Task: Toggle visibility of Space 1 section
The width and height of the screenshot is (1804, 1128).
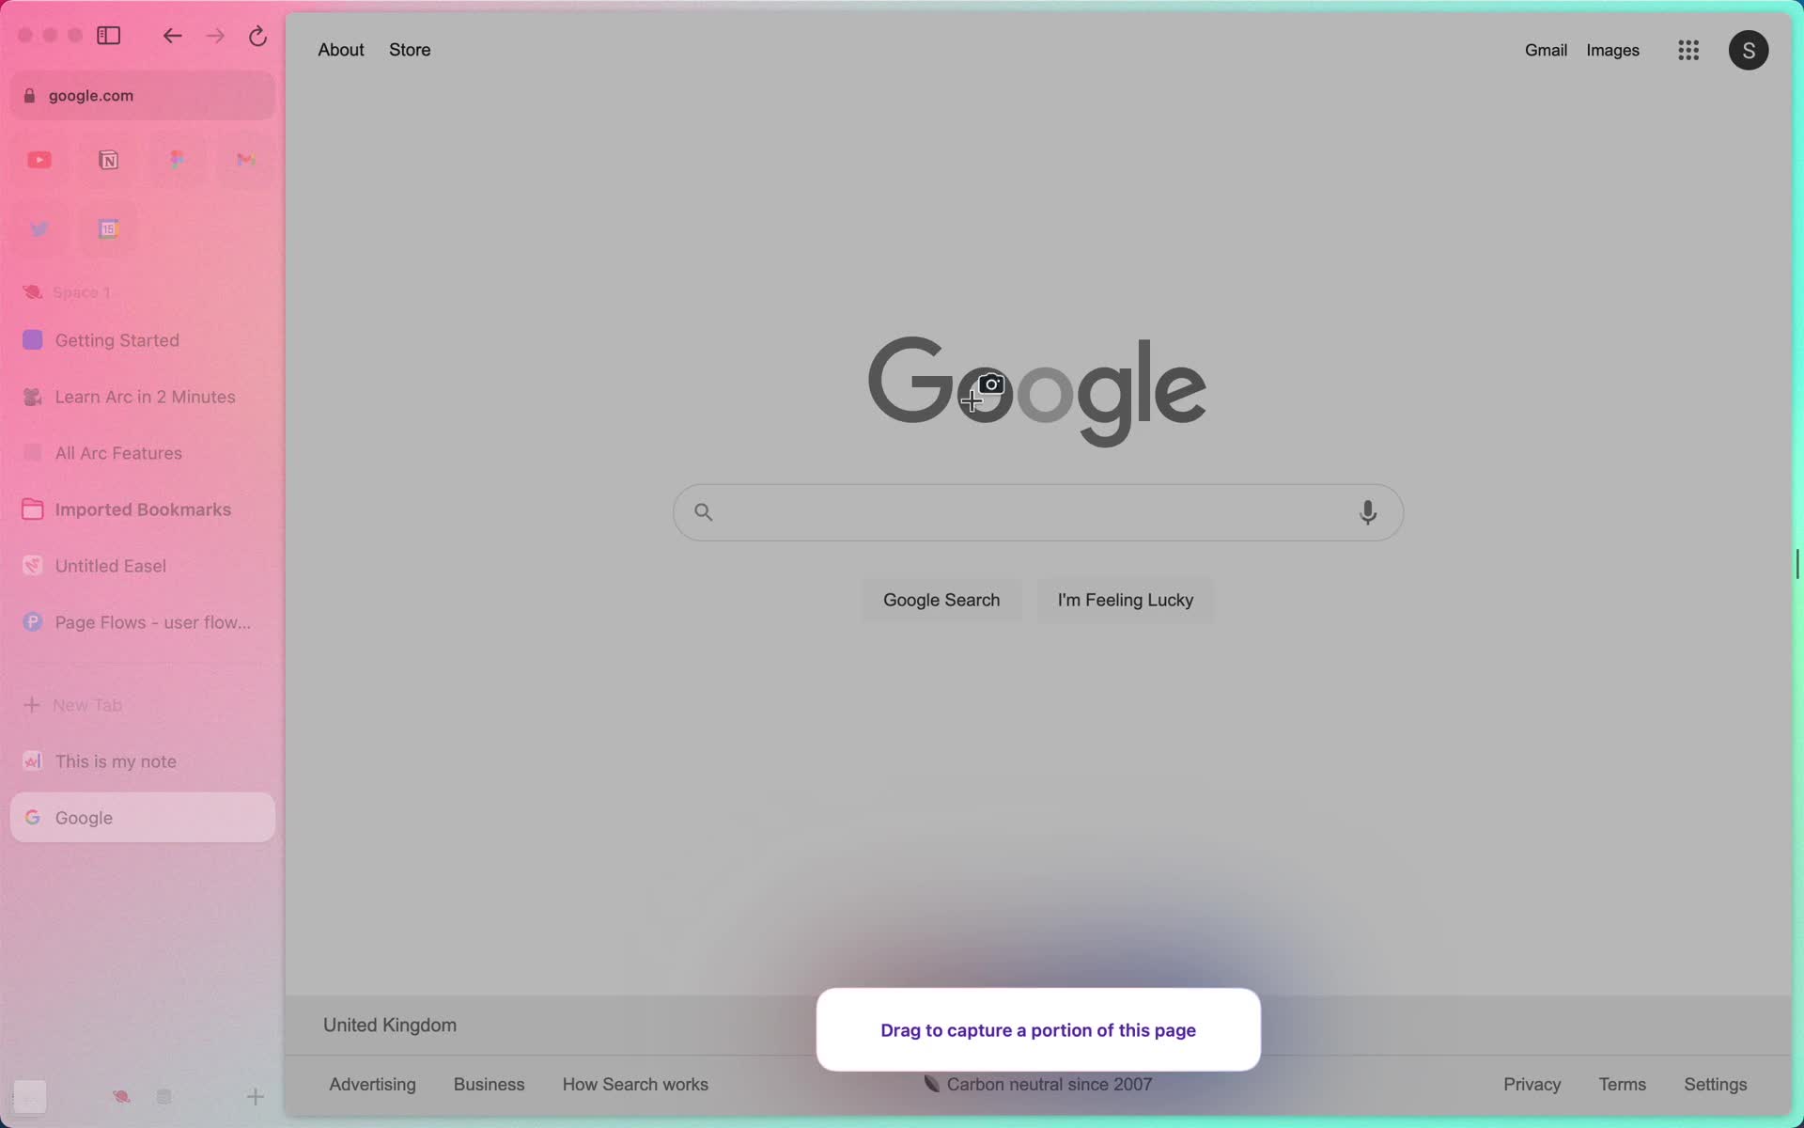Action: (81, 291)
